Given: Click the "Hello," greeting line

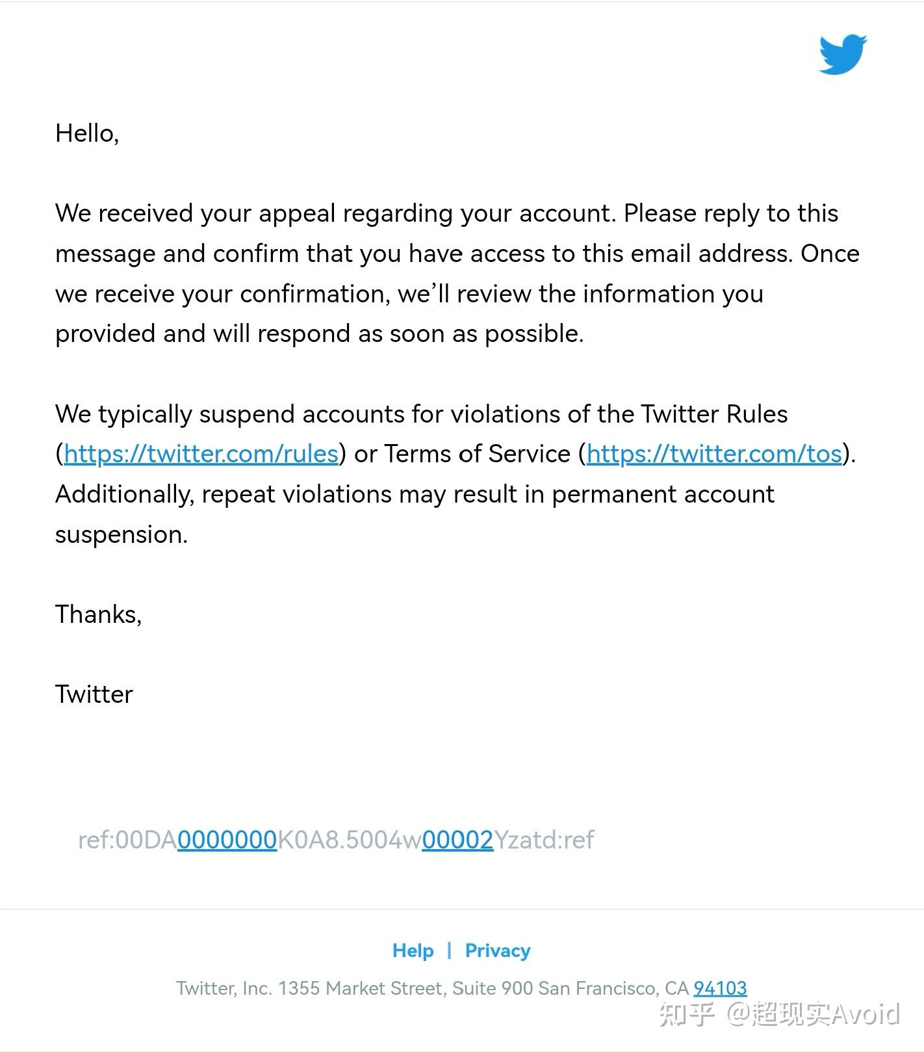Looking at the screenshot, I should click(x=87, y=133).
